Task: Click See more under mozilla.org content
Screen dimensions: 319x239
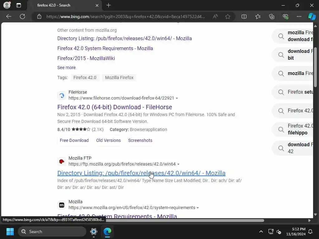Action: (x=66, y=68)
